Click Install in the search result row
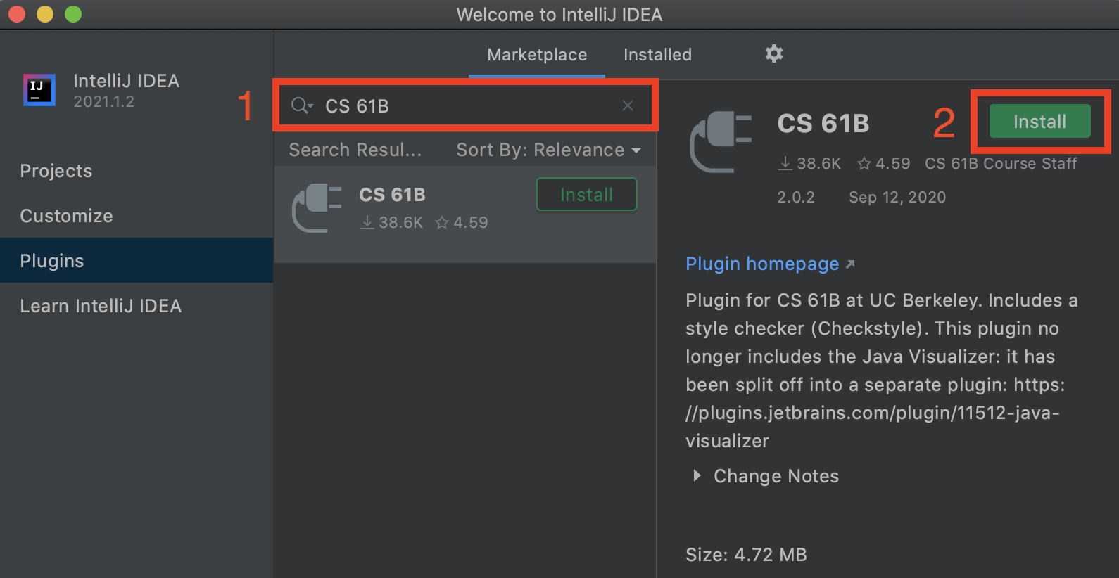1119x578 pixels. click(586, 194)
